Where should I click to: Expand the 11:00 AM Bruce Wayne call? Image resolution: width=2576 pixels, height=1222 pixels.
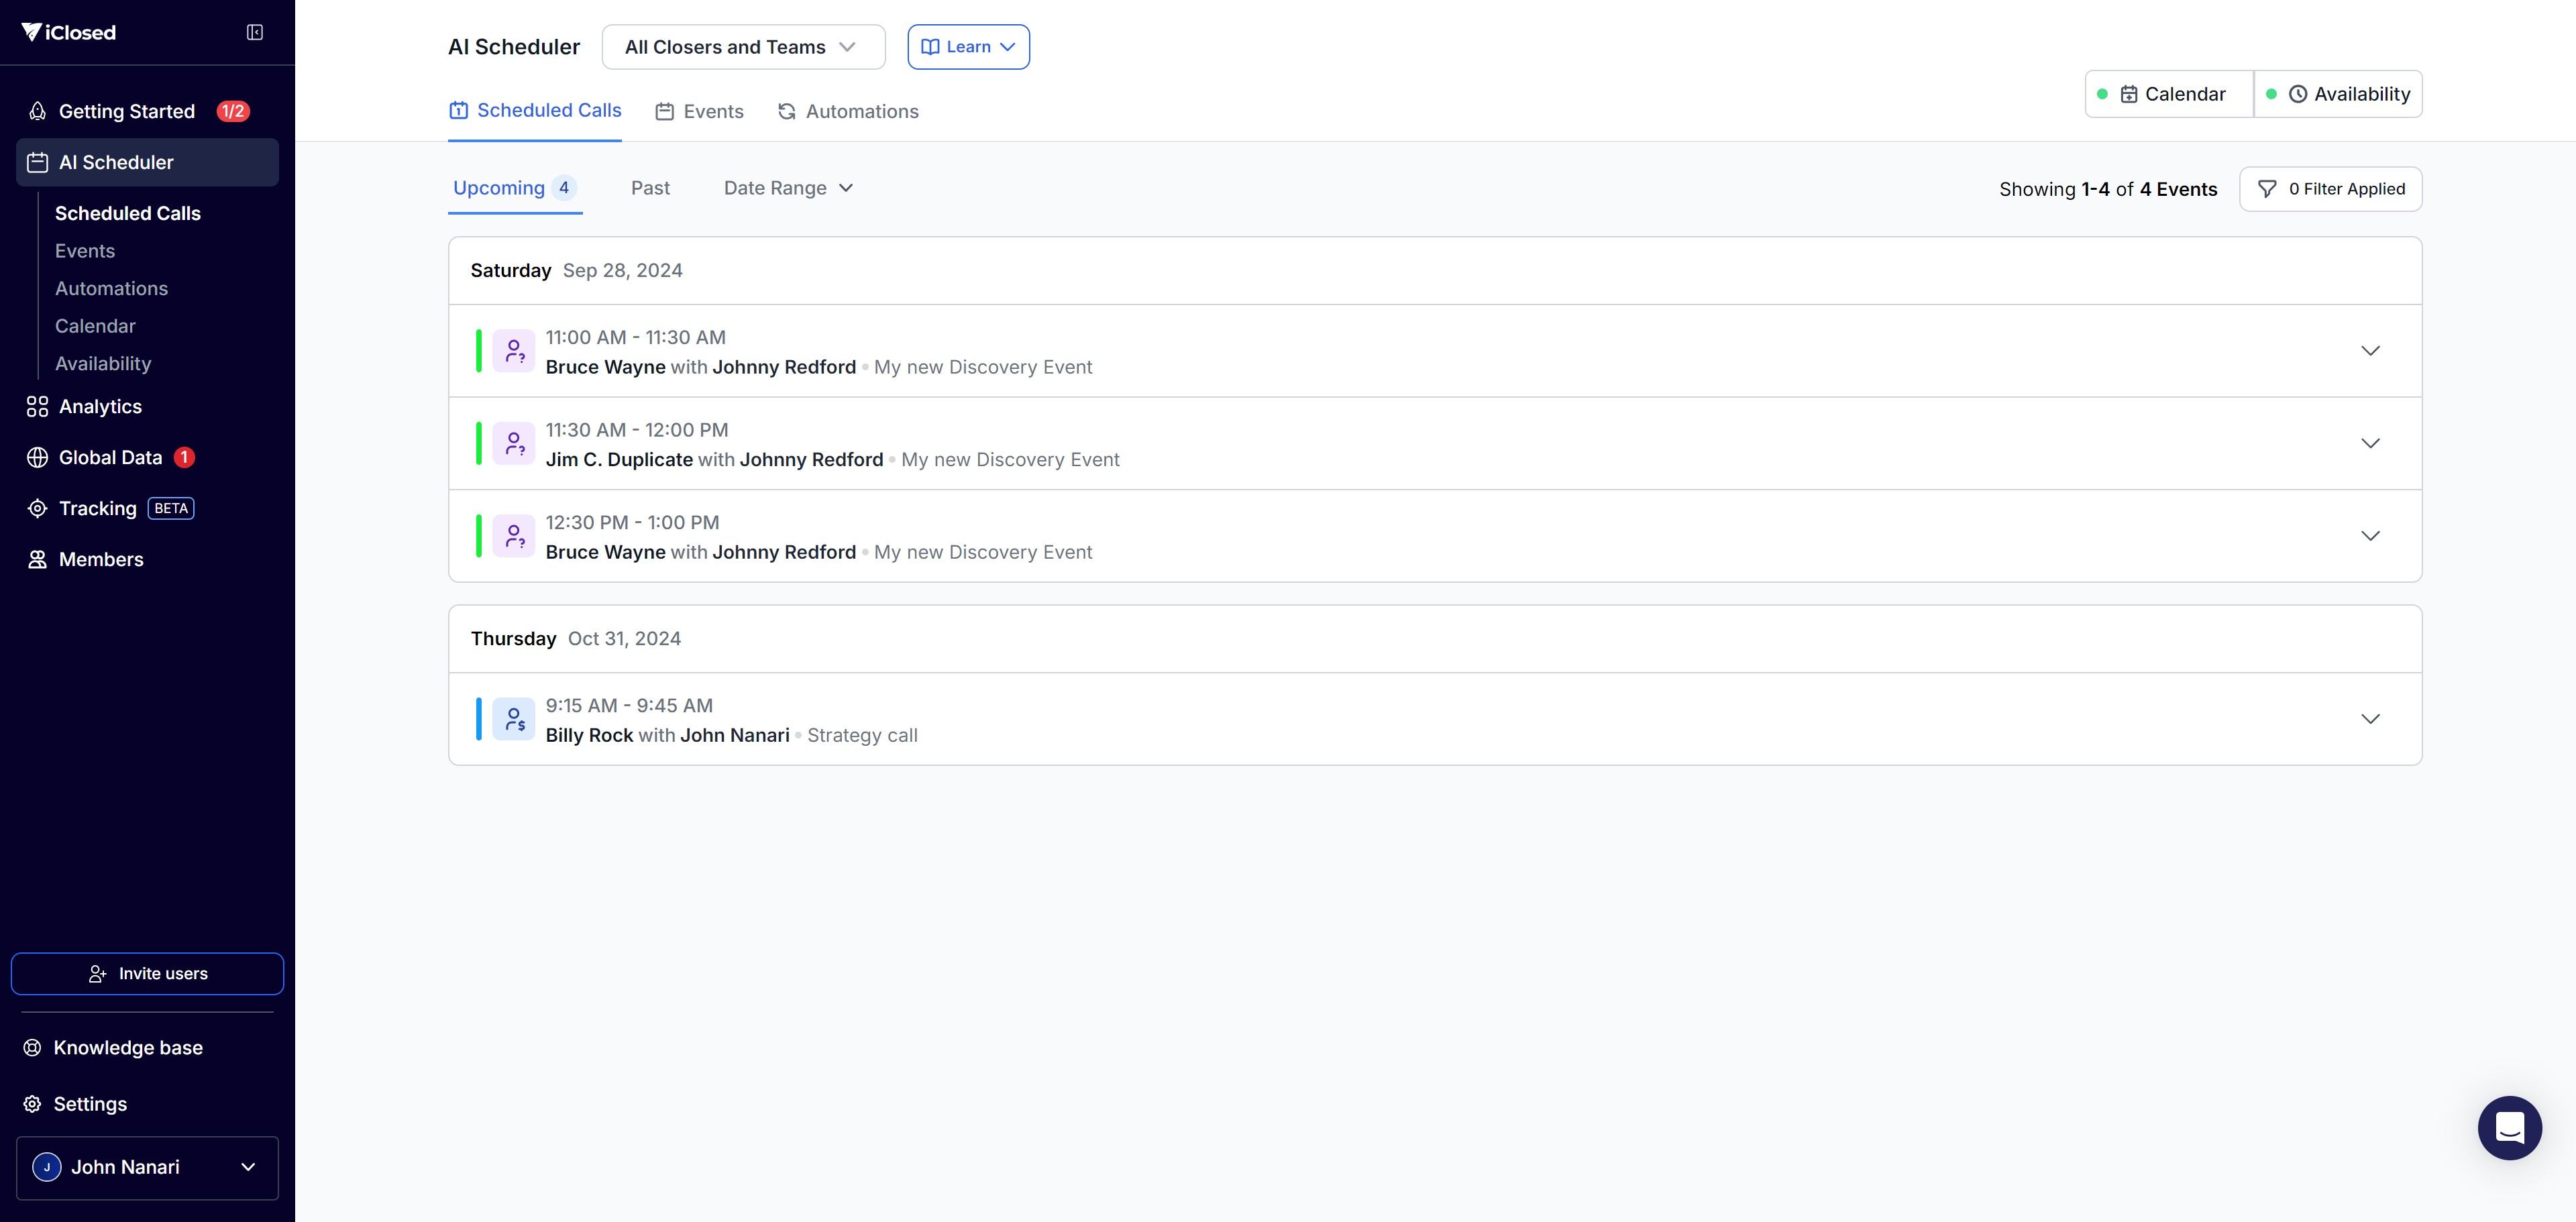(x=2369, y=351)
